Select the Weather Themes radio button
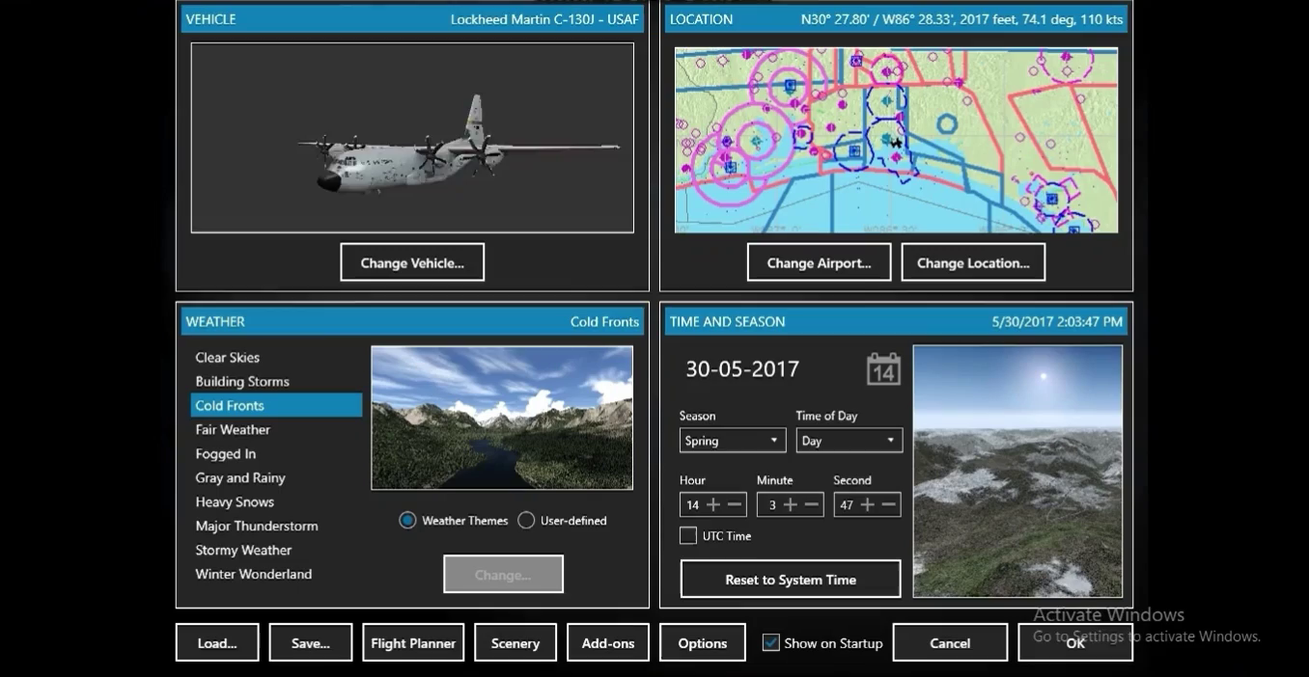 point(407,521)
